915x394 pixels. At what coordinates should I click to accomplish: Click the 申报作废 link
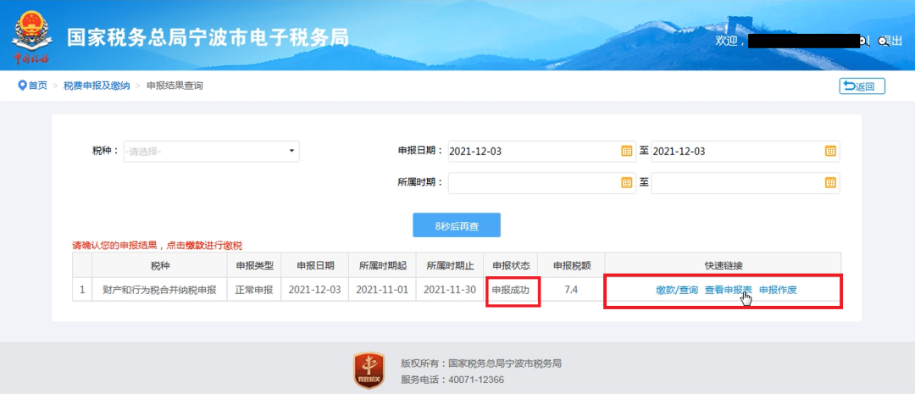click(x=777, y=290)
